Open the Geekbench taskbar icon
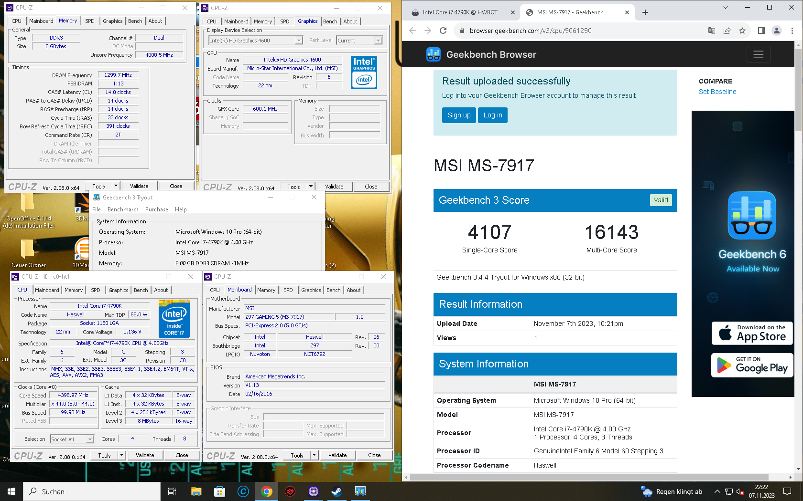803x501 pixels. [360, 491]
